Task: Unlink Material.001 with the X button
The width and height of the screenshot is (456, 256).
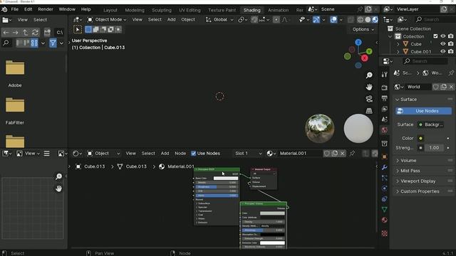Action: tap(343, 154)
